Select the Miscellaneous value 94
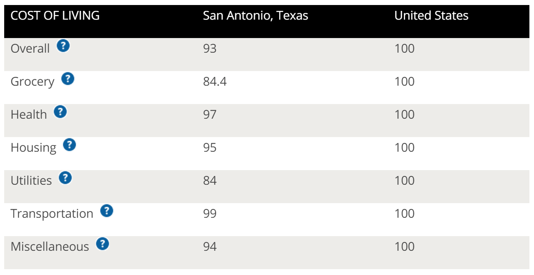 [x=210, y=247]
